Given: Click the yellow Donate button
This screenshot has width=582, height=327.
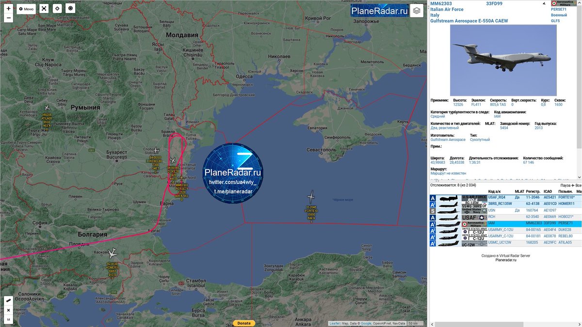Looking at the screenshot, I should click(x=244, y=323).
